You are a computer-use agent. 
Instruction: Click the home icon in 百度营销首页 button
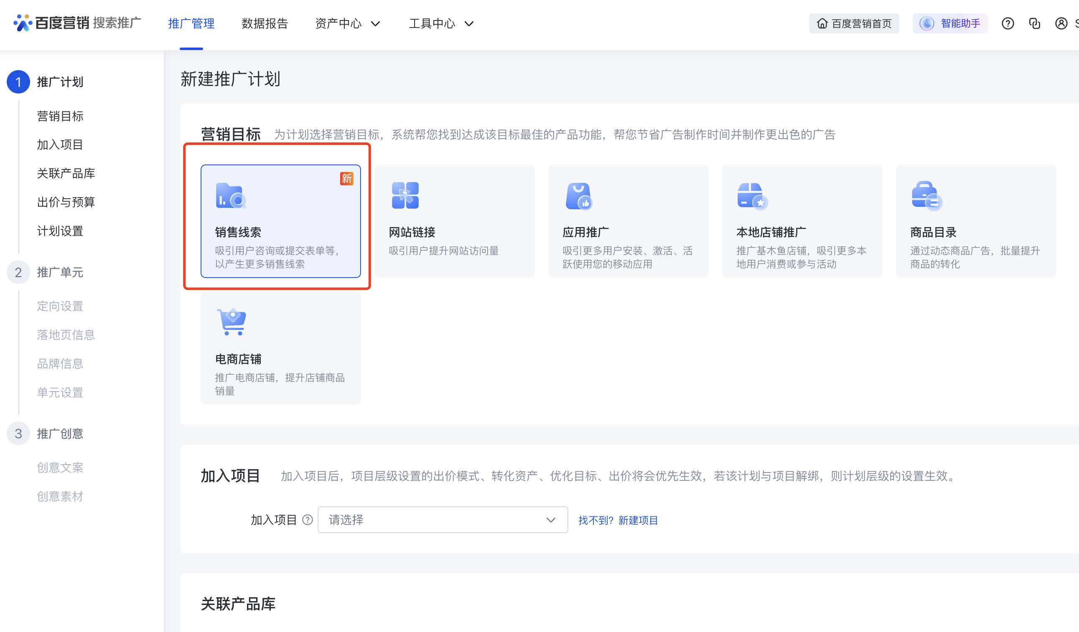[822, 23]
